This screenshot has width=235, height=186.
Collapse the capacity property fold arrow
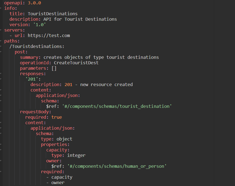(1, 150)
